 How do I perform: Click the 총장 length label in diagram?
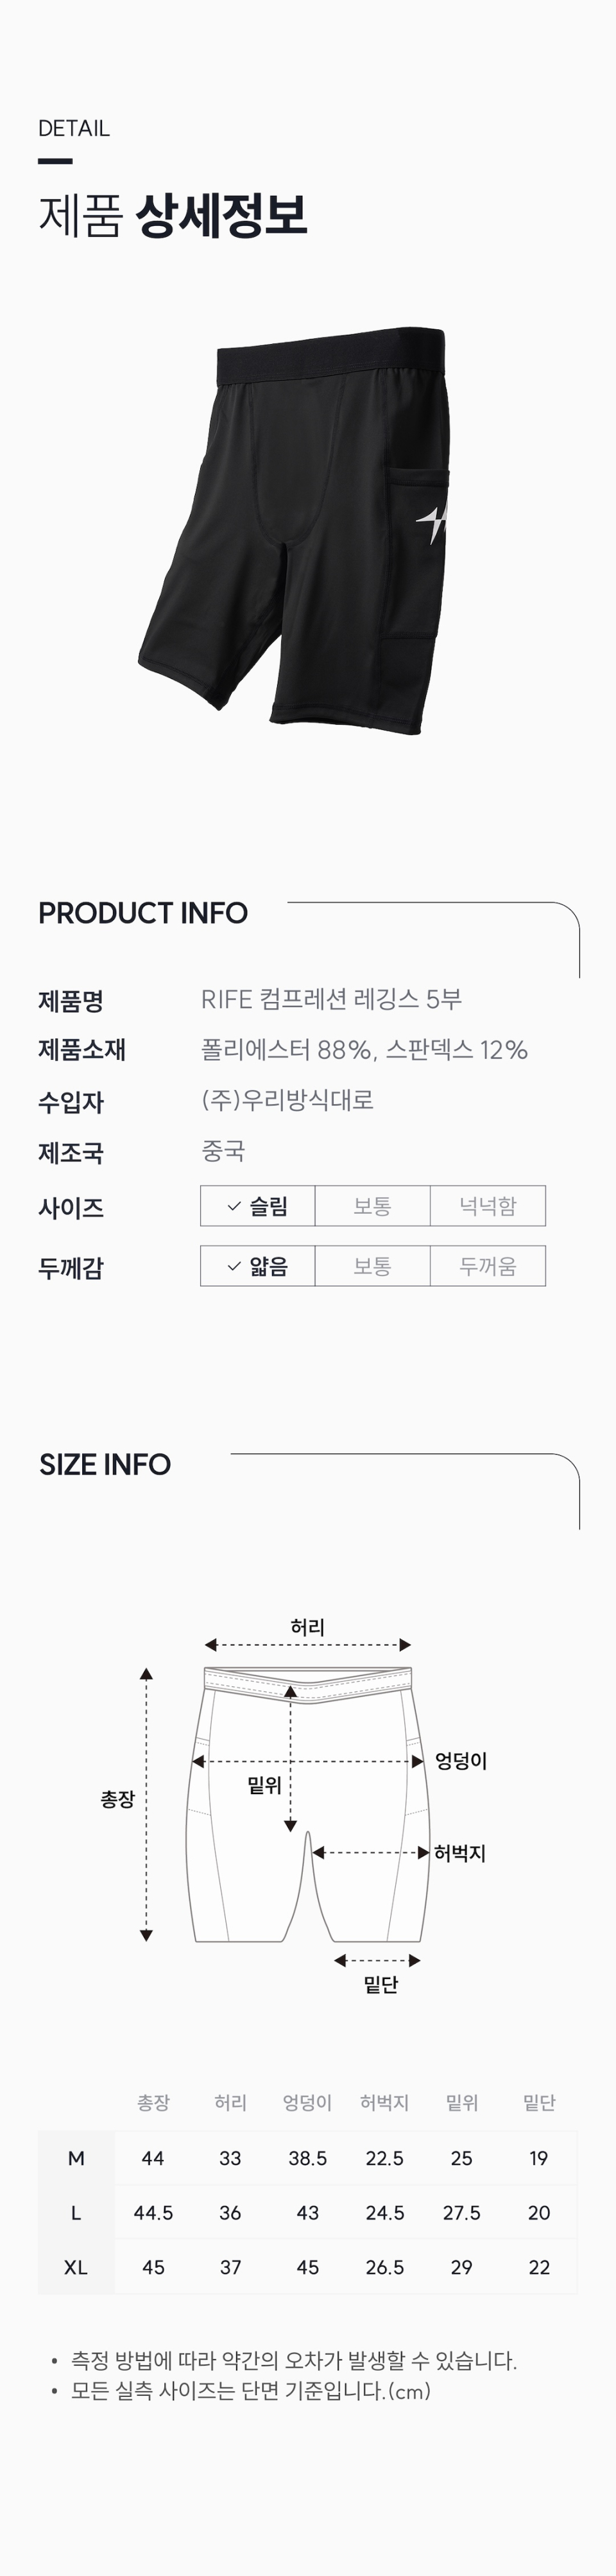coord(117,1799)
